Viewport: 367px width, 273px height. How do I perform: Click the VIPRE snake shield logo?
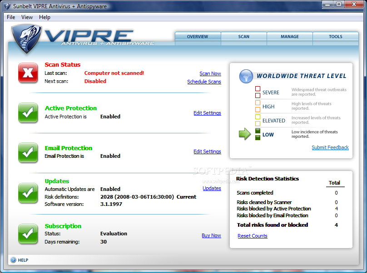26,39
